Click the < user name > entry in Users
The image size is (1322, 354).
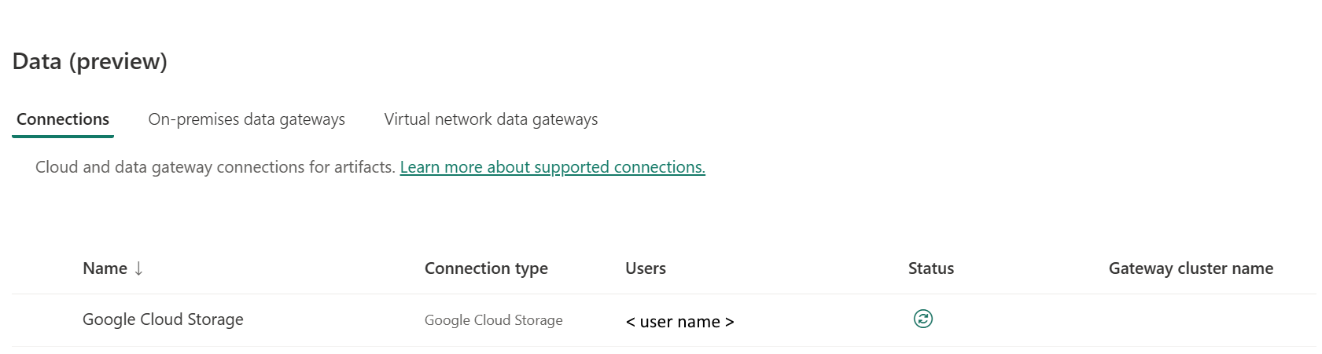tap(679, 322)
